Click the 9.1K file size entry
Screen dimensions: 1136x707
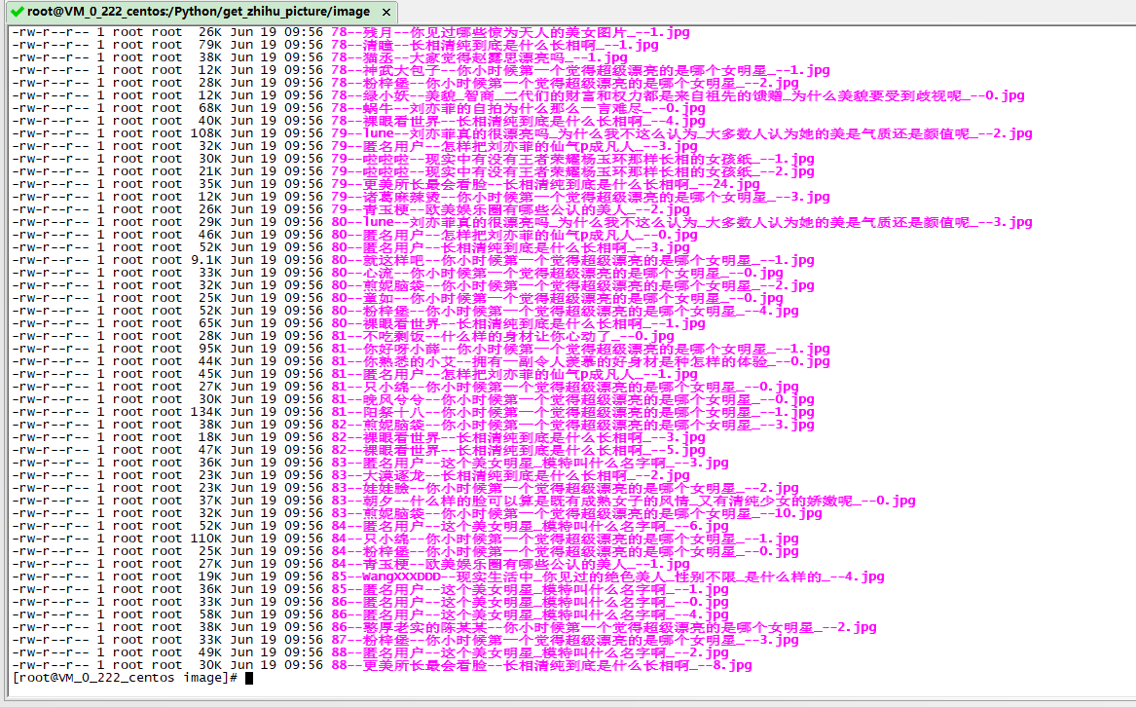pos(205,260)
